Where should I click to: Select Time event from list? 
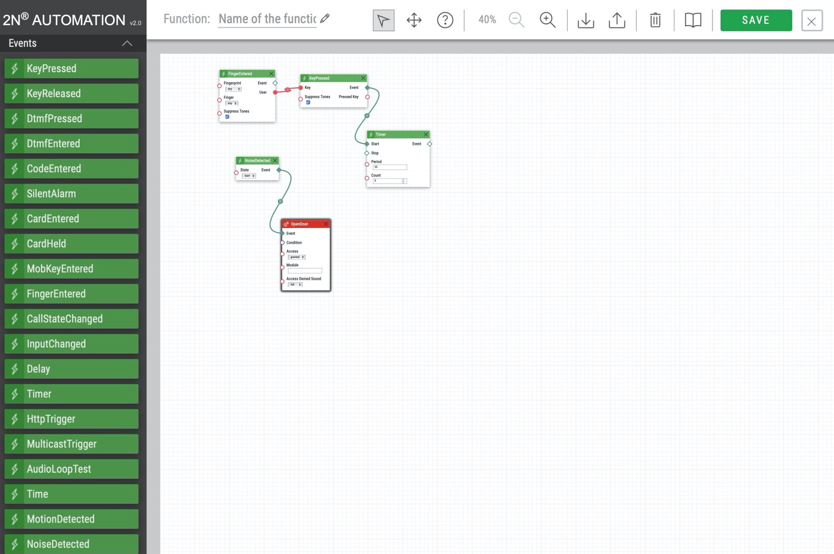coord(71,494)
